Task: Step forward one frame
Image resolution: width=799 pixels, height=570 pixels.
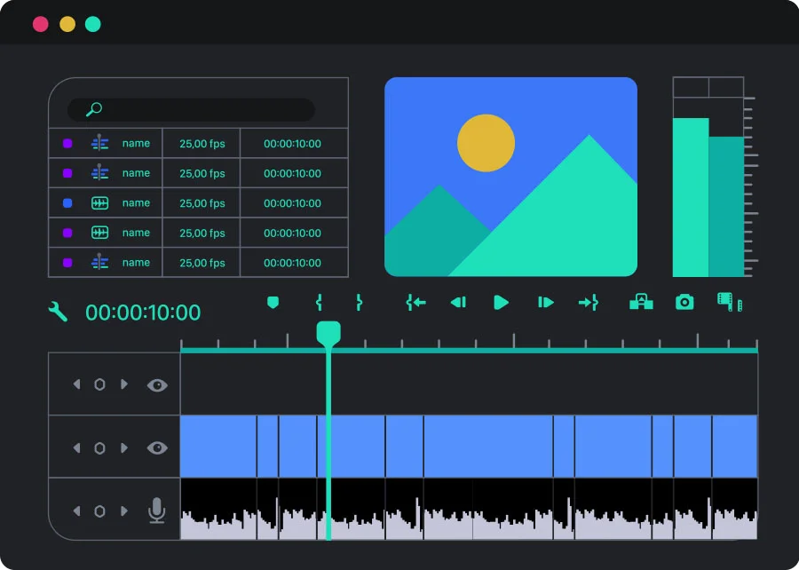Action: click(546, 303)
